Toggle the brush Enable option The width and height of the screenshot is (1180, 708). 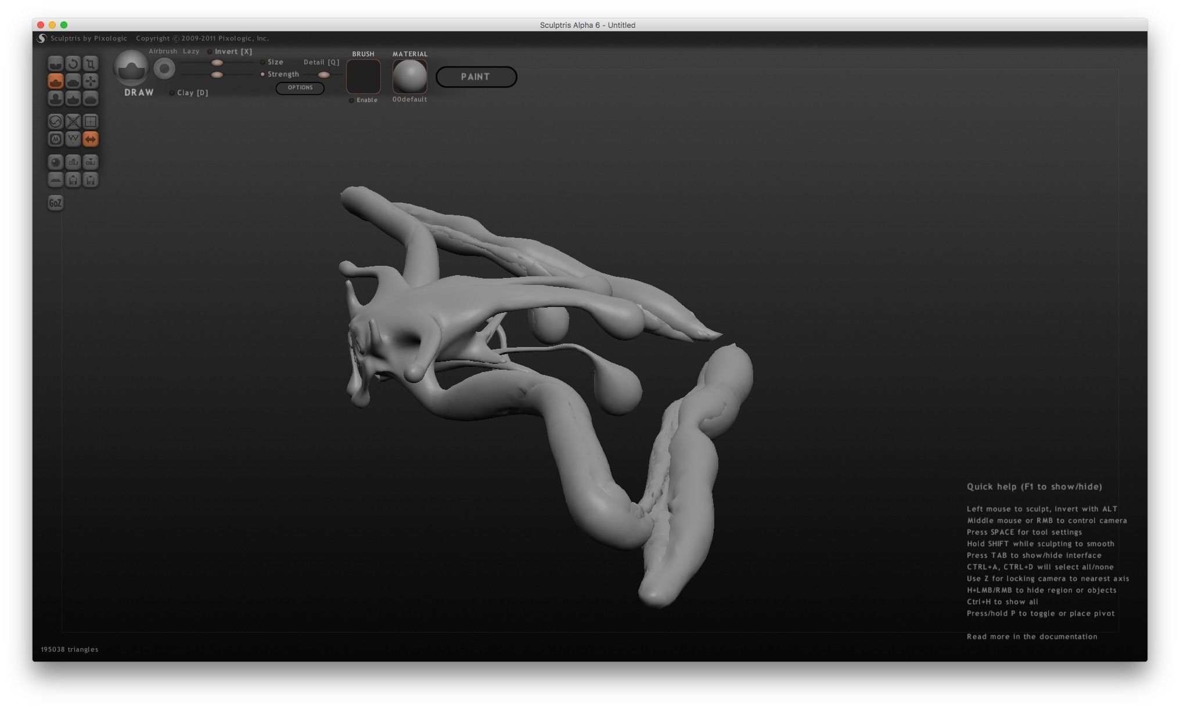[x=363, y=100]
